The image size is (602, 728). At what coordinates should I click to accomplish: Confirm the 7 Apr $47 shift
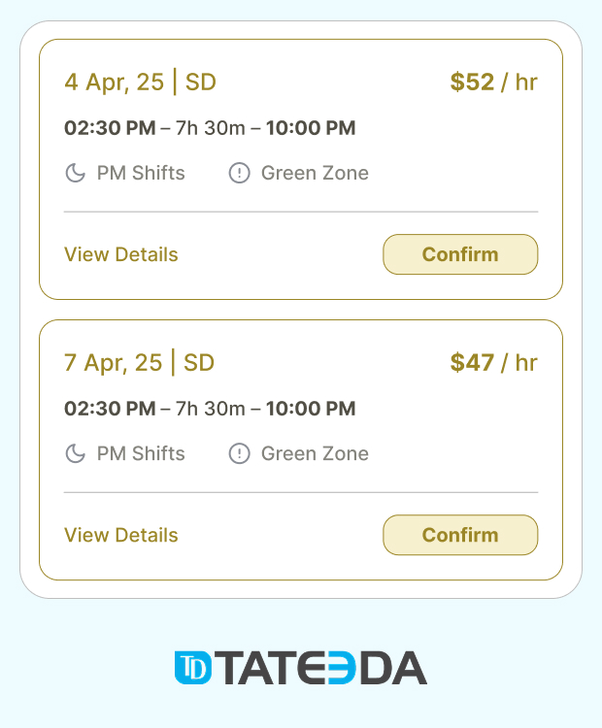tap(460, 535)
